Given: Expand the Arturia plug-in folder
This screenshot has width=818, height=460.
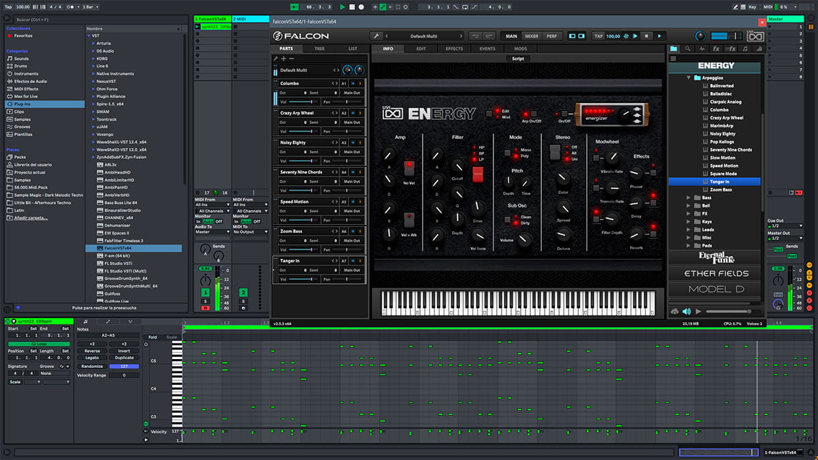Looking at the screenshot, I should (93, 43).
